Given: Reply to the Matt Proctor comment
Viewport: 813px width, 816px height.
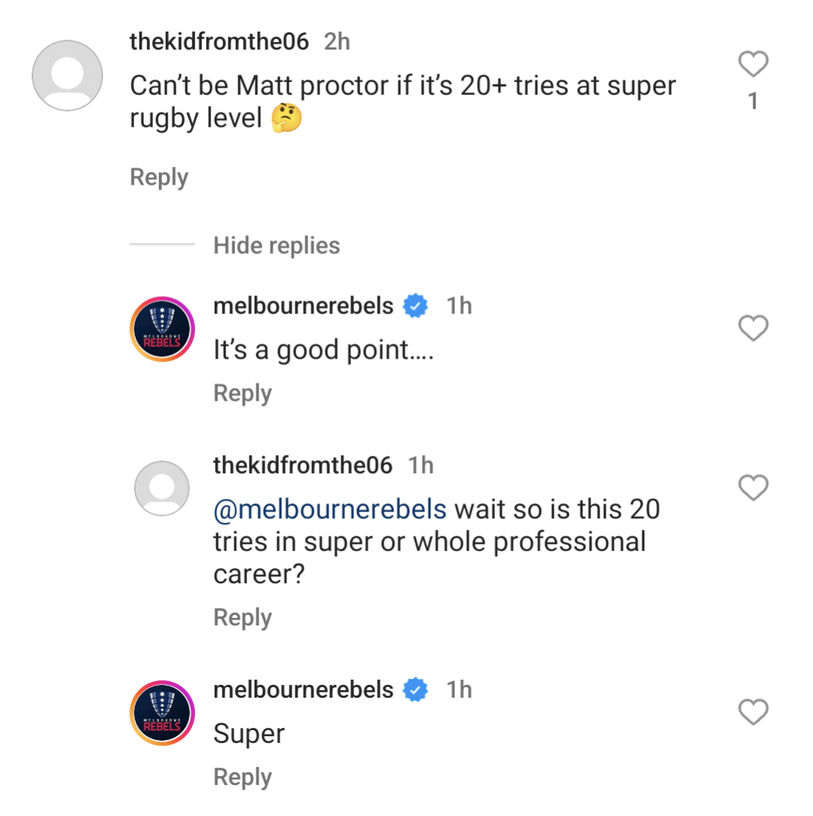Looking at the screenshot, I should pyautogui.click(x=159, y=178).
